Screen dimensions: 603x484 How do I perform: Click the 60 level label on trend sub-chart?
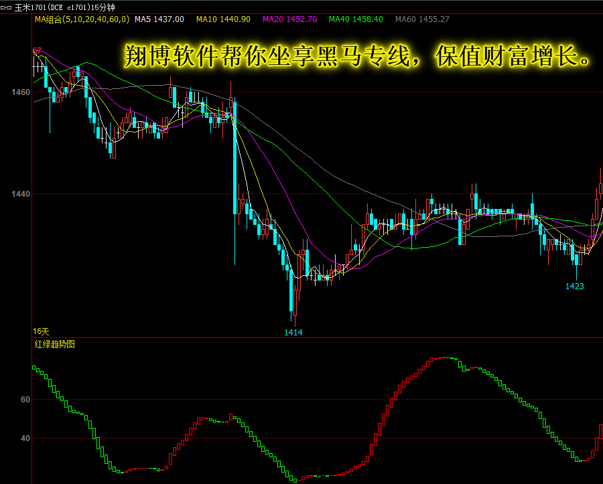pos(25,400)
